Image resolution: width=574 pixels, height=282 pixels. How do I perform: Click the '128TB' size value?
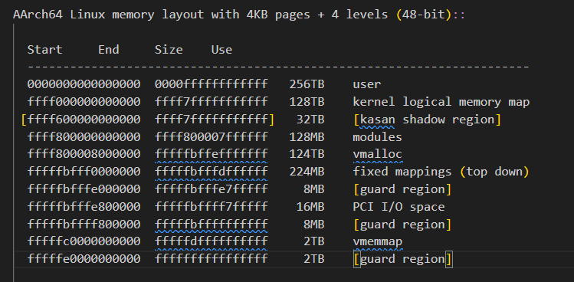(307, 102)
